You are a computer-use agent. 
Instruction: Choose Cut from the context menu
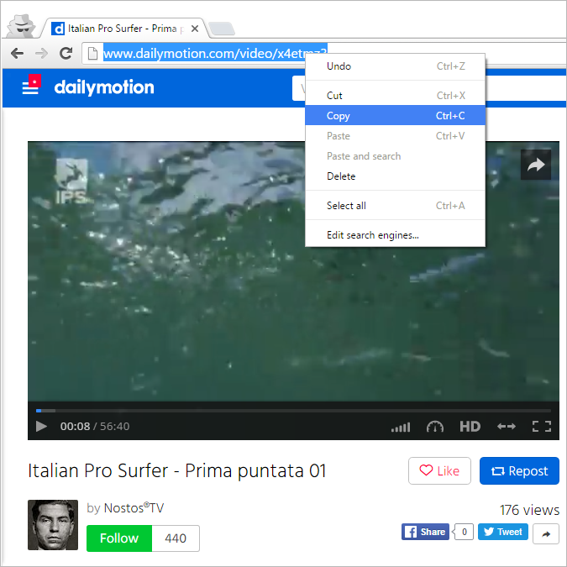(x=396, y=96)
